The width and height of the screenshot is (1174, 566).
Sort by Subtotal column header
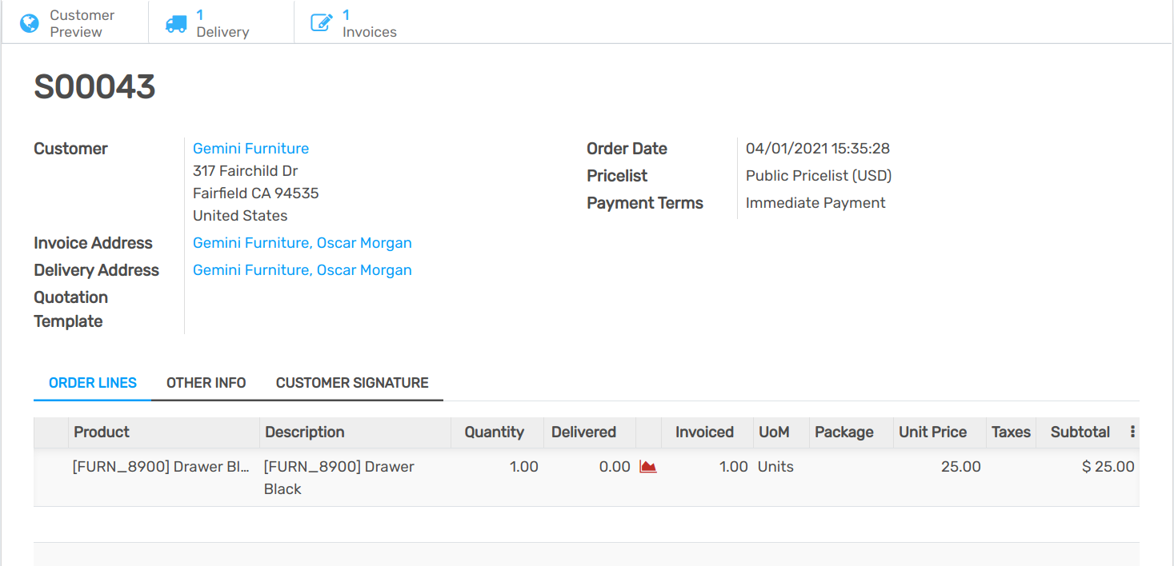tap(1080, 432)
